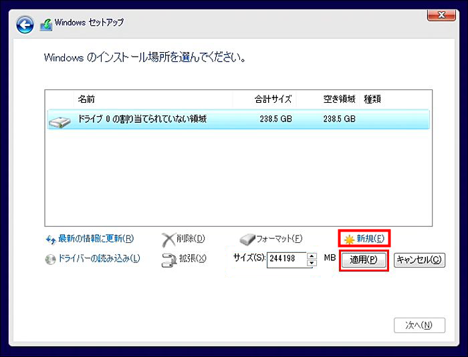The height and width of the screenshot is (357, 468).
Task: Click the size field showing 244198
Action: pyautogui.click(x=287, y=260)
